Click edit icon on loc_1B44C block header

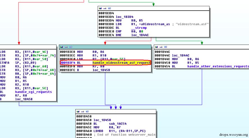[161, 47]
